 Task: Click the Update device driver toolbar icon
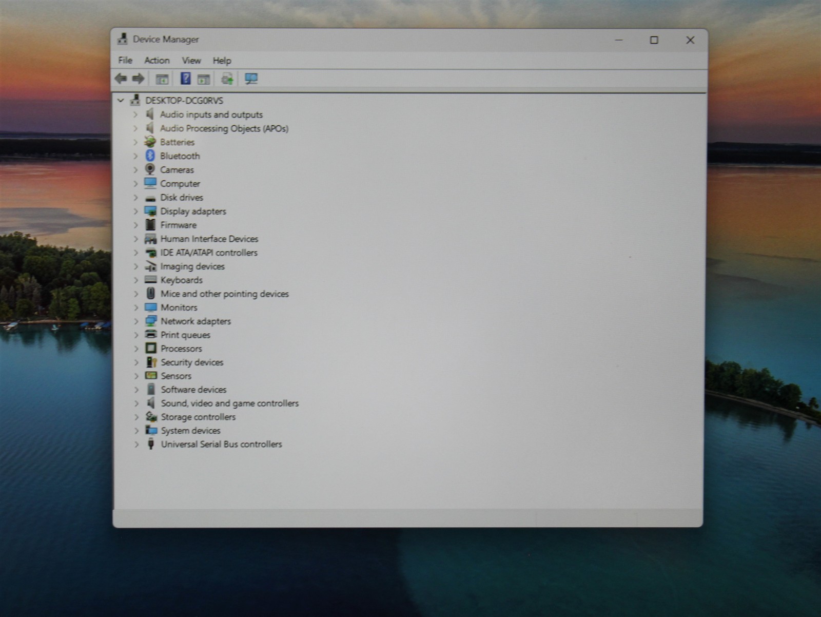click(x=227, y=79)
